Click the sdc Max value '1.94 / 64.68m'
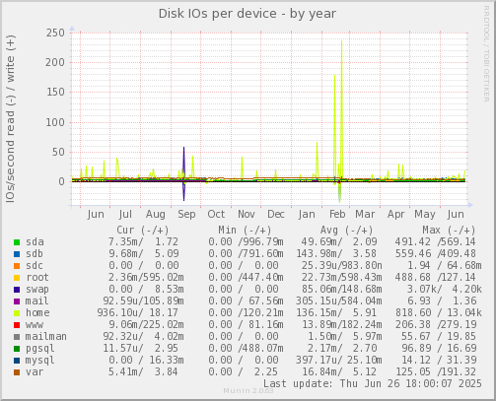 click(445, 266)
